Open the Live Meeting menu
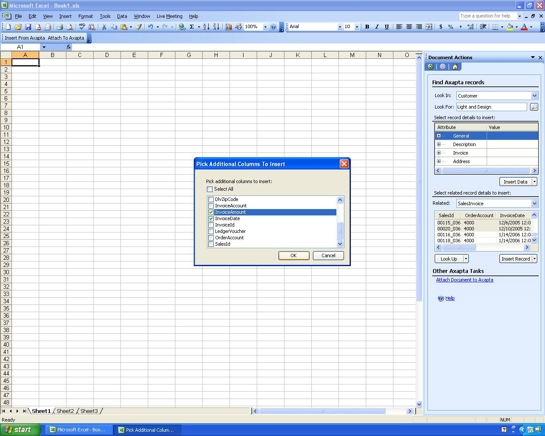545x436 pixels. coord(169,16)
